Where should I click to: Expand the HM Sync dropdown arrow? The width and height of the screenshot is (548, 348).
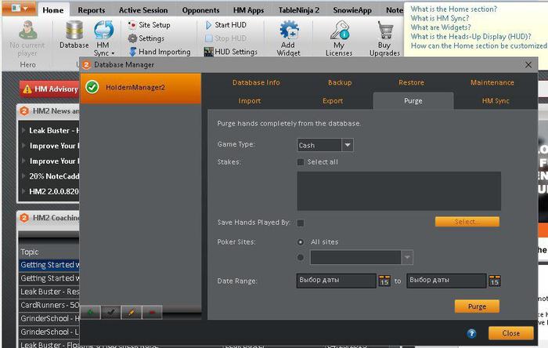(x=113, y=53)
